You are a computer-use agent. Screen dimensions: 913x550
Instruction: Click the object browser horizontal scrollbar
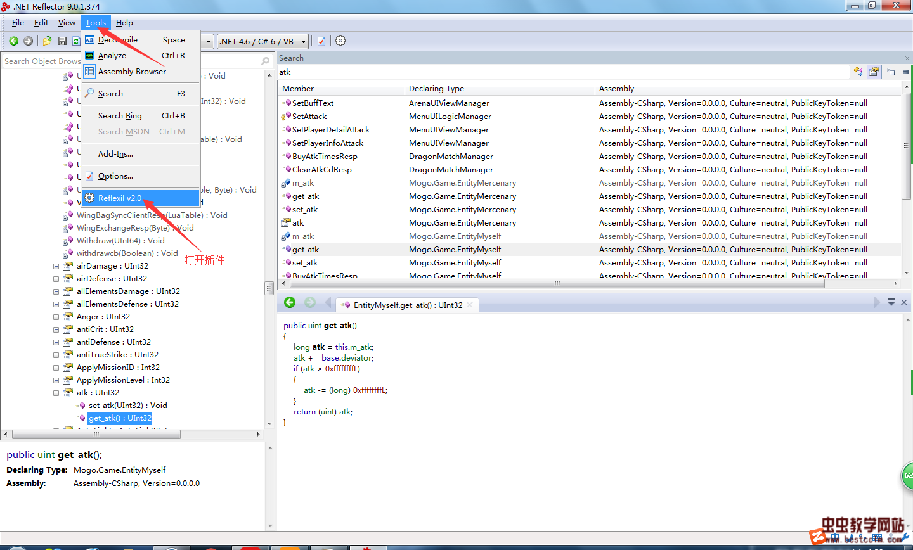96,434
